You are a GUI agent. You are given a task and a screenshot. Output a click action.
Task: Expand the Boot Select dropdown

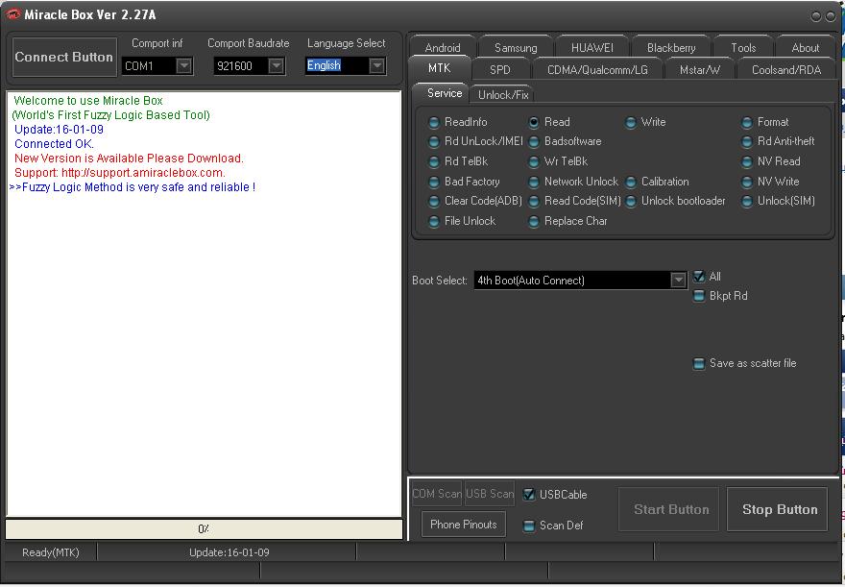678,281
